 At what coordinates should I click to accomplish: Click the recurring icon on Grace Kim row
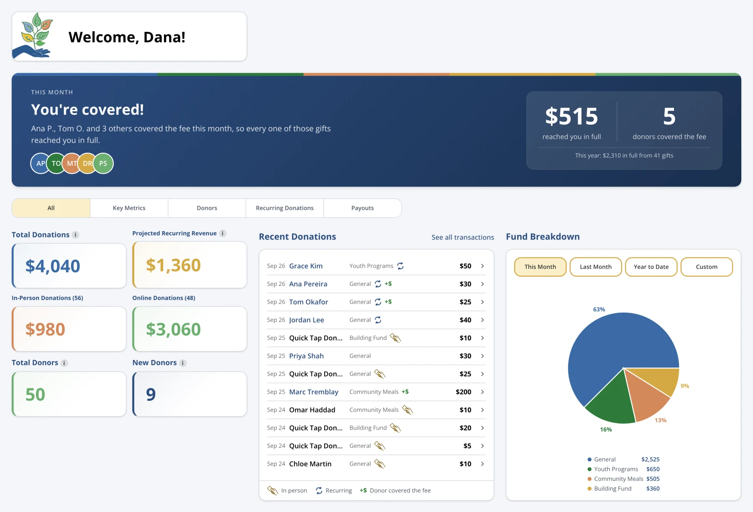[x=400, y=266]
